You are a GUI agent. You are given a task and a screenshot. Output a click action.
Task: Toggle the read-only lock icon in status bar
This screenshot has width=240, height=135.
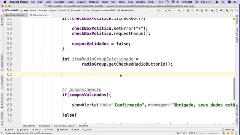223,133
